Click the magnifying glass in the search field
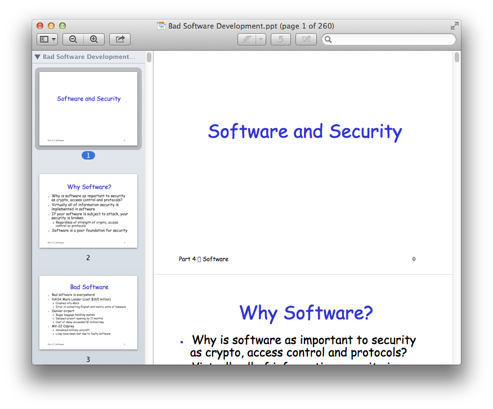 328,39
